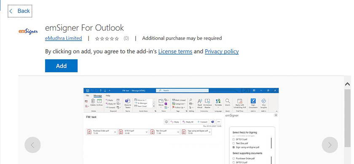Click Reply button in the message header
This screenshot has width=354, height=164.
pyautogui.click(x=175, y=122)
